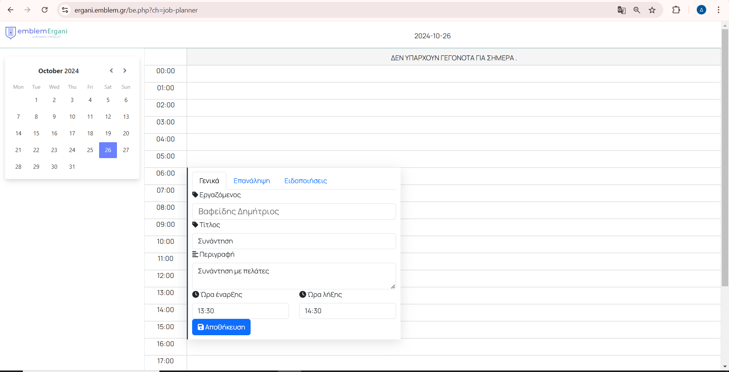729x372 pixels.
Task: Switch to the Ειδοποιήσεις tab
Action: [305, 181]
